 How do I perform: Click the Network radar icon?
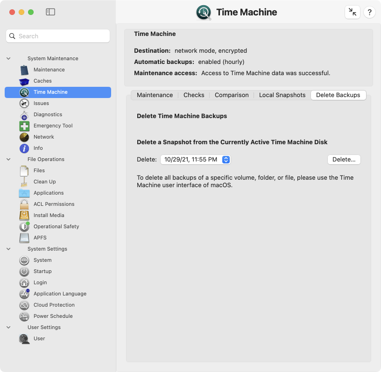(24, 137)
